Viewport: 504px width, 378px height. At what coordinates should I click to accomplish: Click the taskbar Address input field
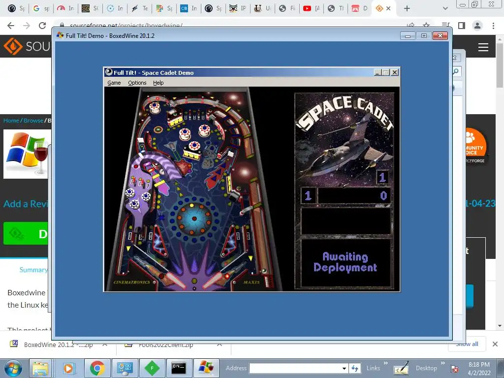point(295,368)
